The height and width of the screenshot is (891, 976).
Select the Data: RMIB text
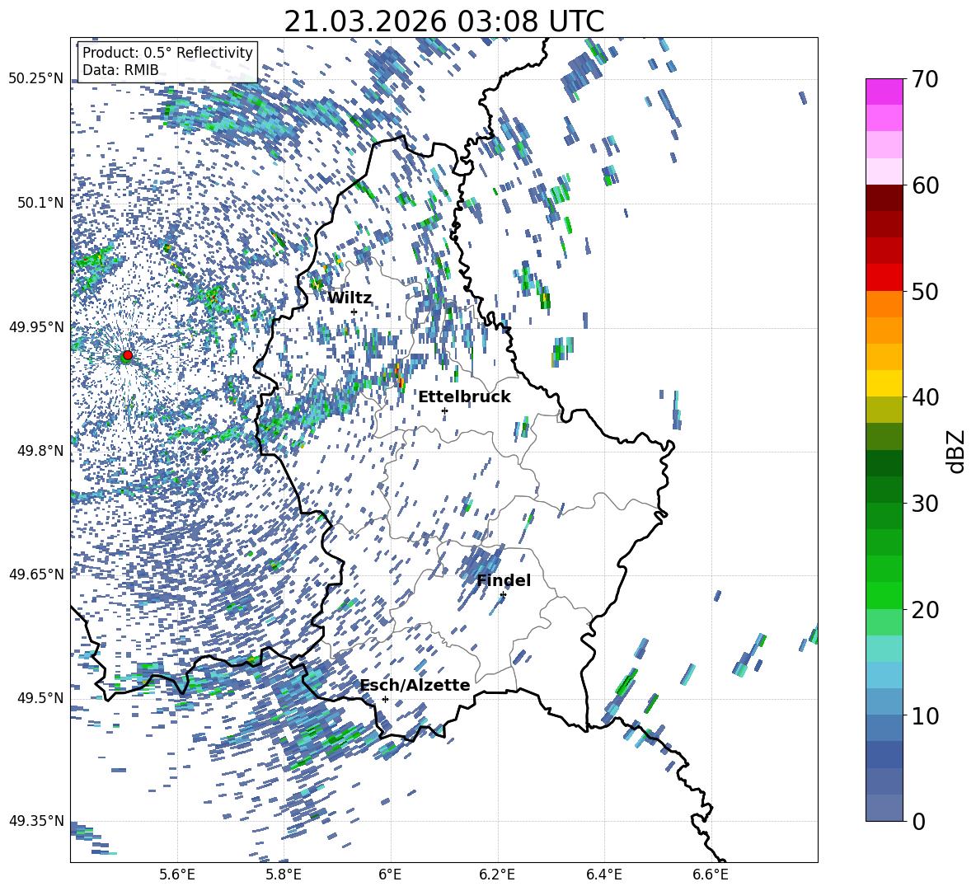pos(120,70)
